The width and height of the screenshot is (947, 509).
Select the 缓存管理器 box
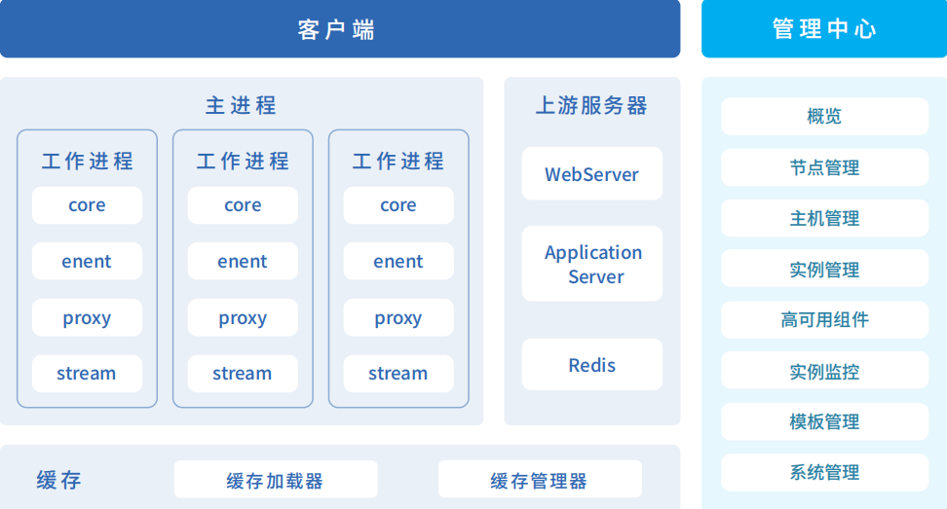539,480
